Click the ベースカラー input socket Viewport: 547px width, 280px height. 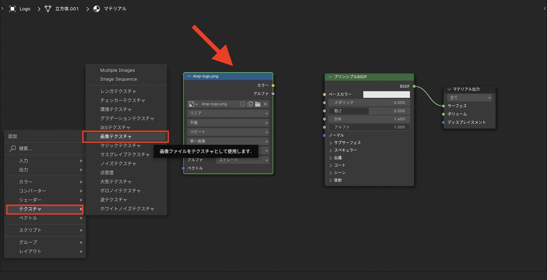(x=324, y=94)
